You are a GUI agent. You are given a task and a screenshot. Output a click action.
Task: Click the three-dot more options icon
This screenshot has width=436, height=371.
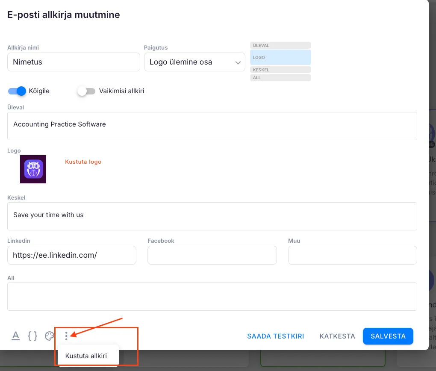click(x=66, y=336)
